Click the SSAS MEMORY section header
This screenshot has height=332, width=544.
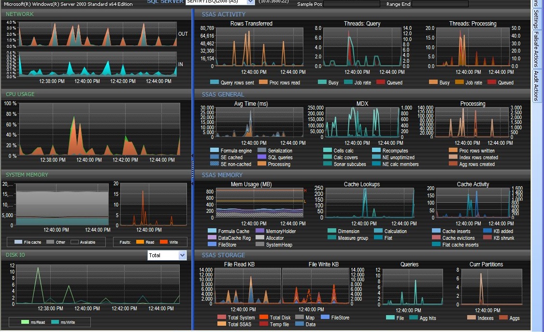[x=222, y=175]
